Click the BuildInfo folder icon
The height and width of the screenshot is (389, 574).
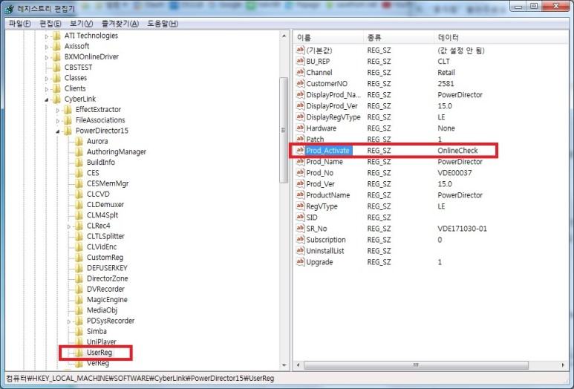coord(79,163)
